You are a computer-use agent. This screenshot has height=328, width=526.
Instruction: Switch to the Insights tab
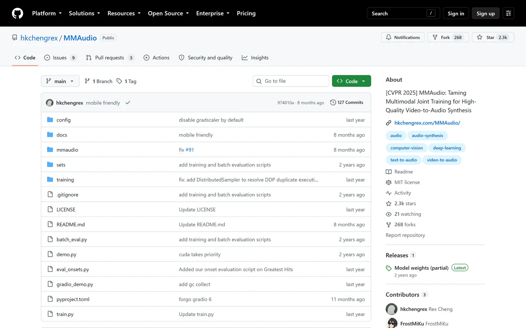click(255, 58)
